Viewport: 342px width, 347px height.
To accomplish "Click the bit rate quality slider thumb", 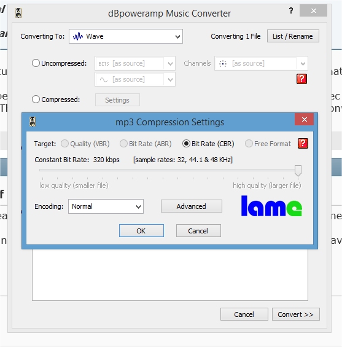I will pyautogui.click(x=298, y=170).
